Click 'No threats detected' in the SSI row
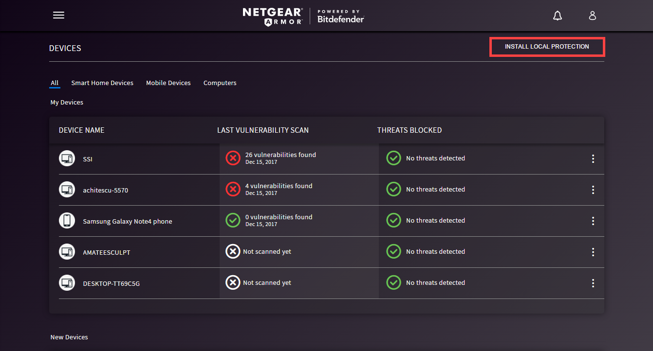Viewport: 653px width, 351px height. (435, 158)
